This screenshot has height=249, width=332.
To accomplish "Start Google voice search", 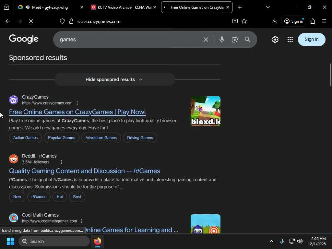I will 221,40.
